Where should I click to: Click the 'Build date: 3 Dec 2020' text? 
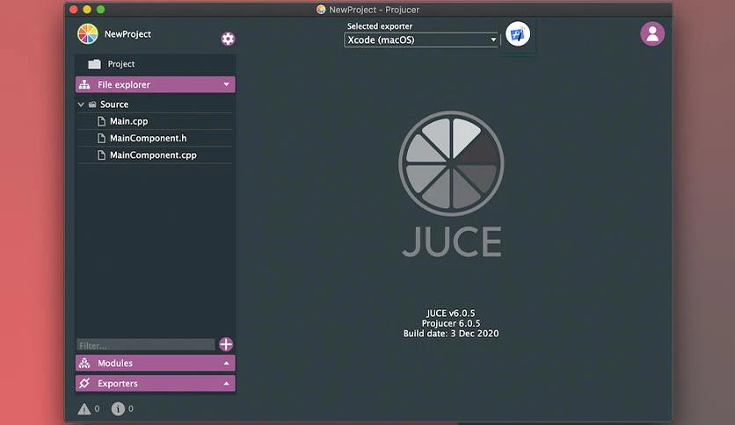(x=451, y=334)
